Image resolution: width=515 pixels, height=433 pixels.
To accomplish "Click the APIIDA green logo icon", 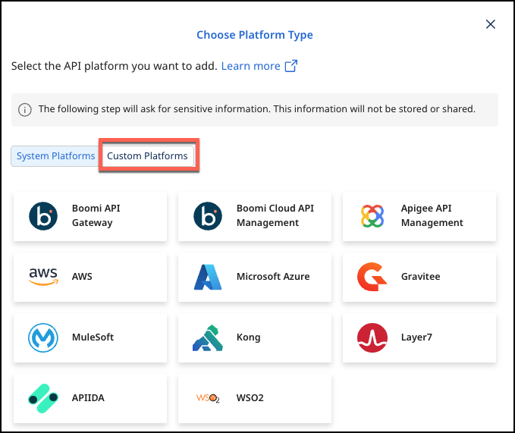I will (x=43, y=398).
